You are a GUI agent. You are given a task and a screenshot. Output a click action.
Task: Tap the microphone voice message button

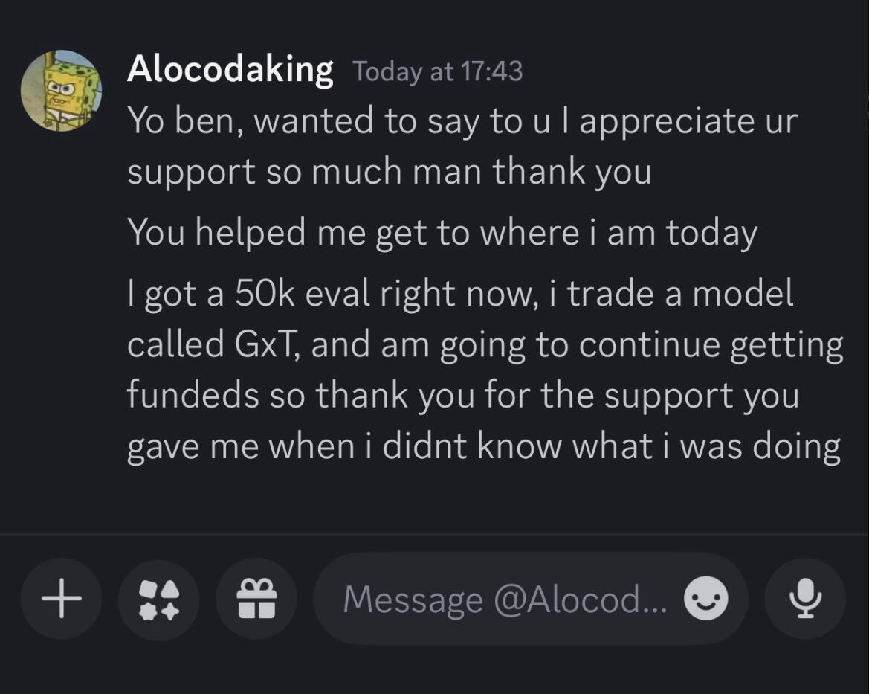[804, 599]
